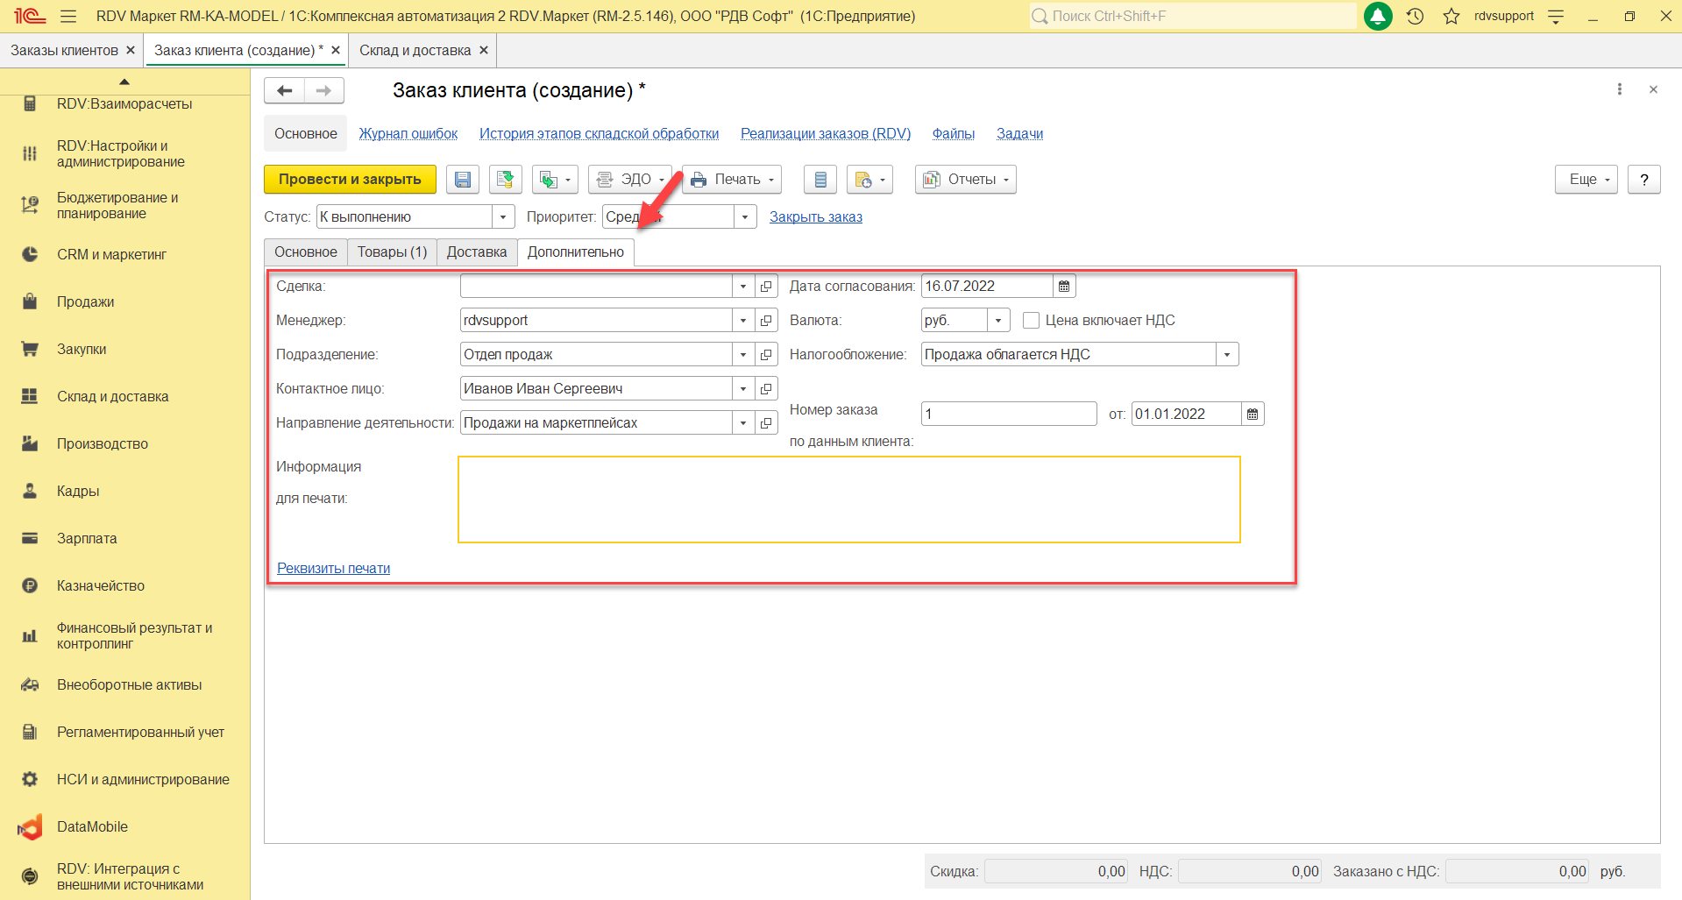Click the Закрыть заказ link
1682x900 pixels.
click(x=815, y=217)
